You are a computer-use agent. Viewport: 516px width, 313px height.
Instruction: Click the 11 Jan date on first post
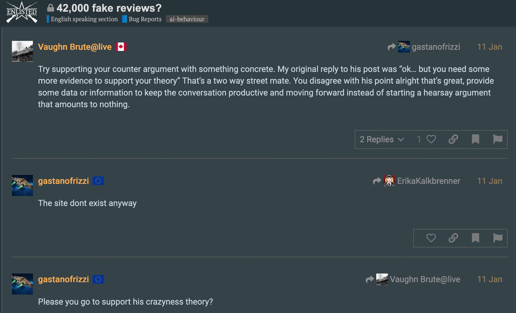[489, 47]
